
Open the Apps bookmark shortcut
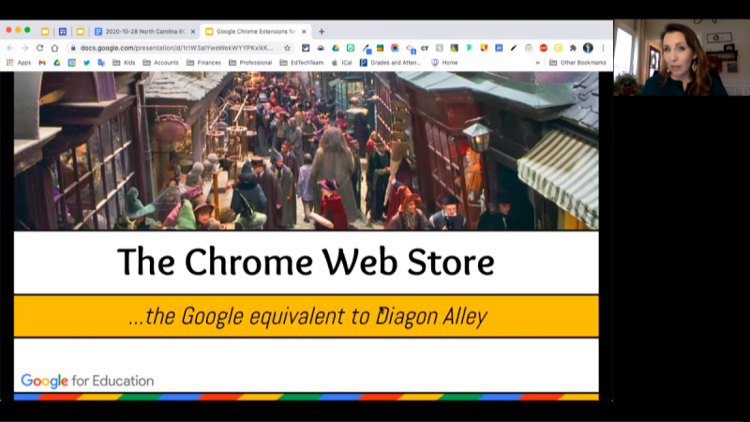(x=19, y=63)
